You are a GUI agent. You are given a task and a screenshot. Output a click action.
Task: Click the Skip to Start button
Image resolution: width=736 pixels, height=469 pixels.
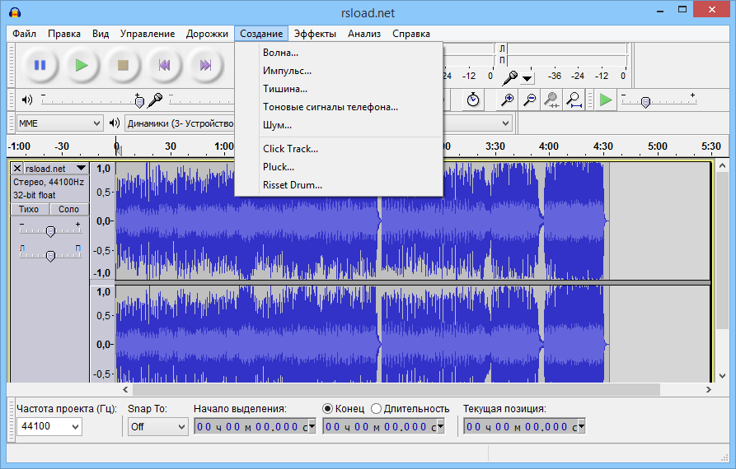point(164,65)
